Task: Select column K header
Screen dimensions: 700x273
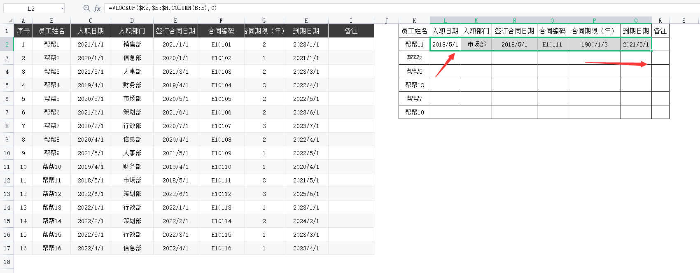Action: coord(414,21)
